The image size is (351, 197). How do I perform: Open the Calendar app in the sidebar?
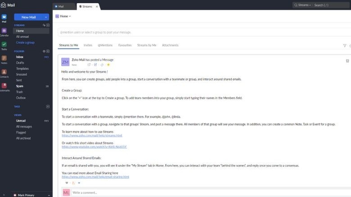4,31
